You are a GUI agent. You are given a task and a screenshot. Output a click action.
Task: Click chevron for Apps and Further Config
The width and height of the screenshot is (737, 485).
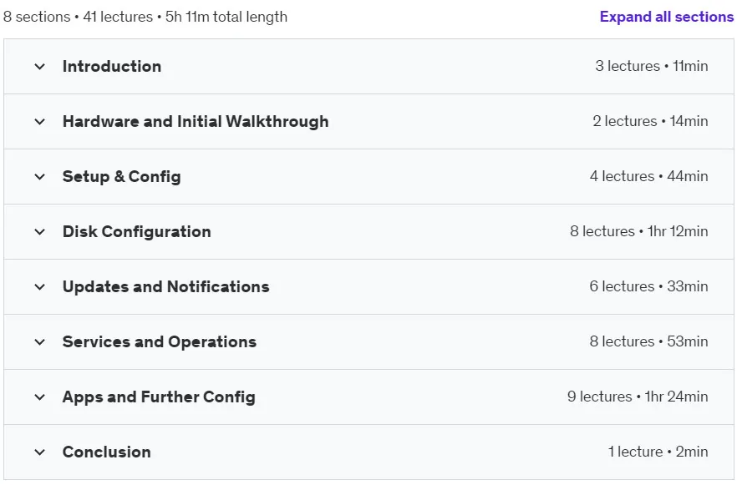pos(40,397)
